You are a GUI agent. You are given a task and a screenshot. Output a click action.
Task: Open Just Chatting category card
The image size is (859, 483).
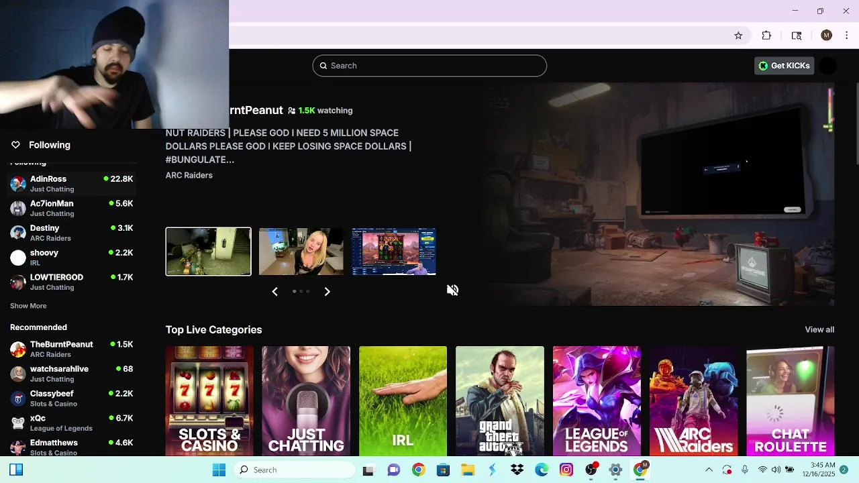tap(306, 401)
